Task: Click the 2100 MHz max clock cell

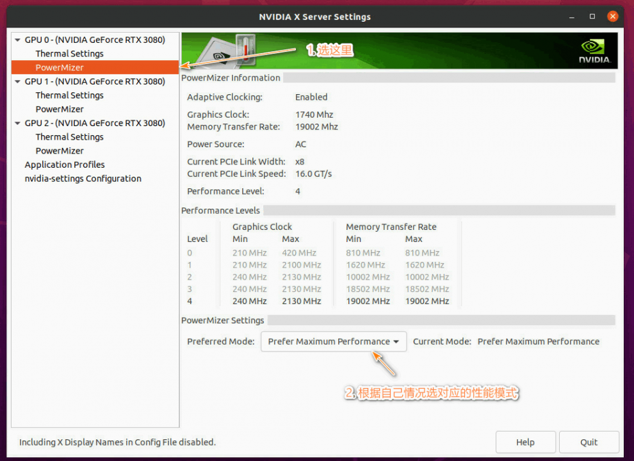Action: 302,265
